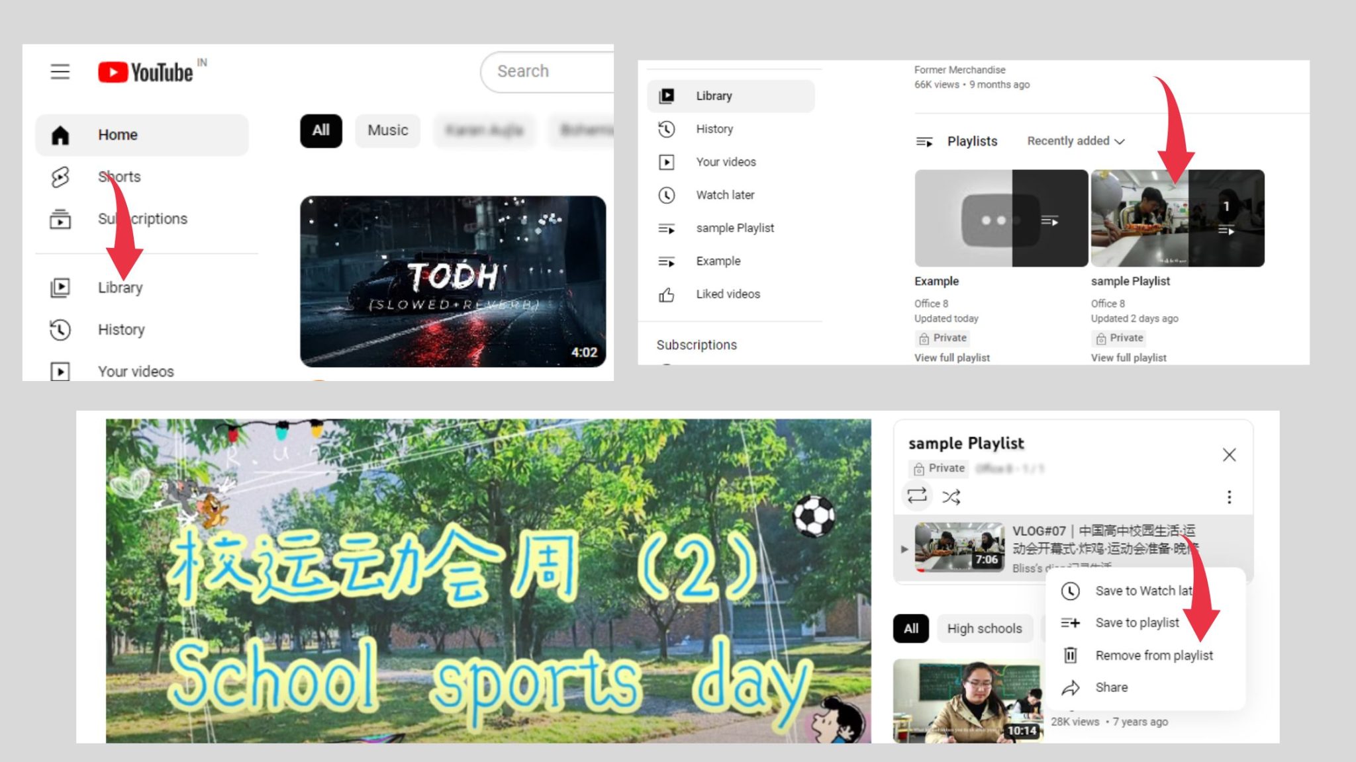This screenshot has height=762, width=1356.
Task: Click the History icon in sidebar
Action: (60, 329)
